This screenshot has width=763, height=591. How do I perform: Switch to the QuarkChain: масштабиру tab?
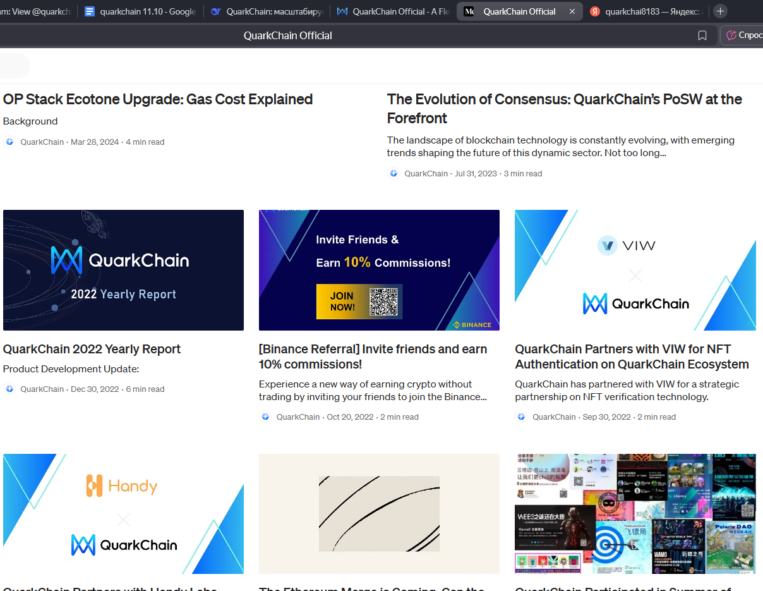tap(267, 11)
